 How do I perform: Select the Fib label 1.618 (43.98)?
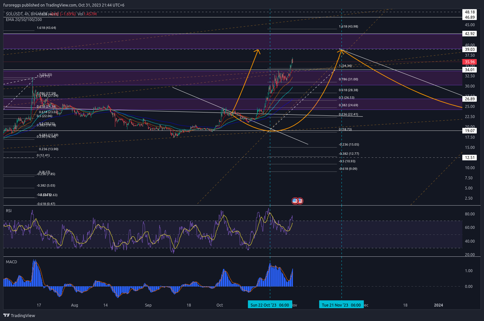click(348, 27)
